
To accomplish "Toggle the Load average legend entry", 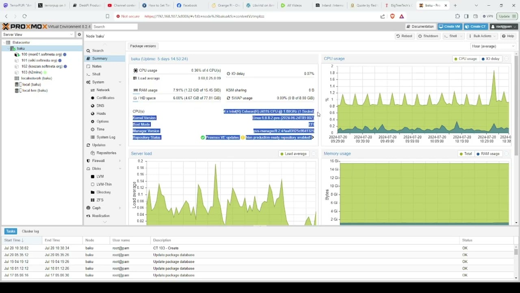I will click(x=293, y=153).
